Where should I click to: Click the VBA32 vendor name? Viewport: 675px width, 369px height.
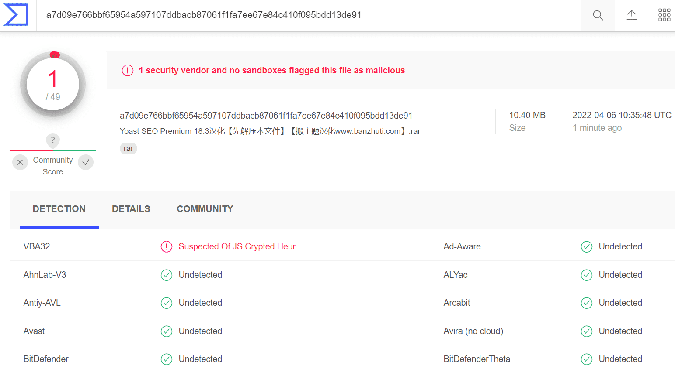tap(37, 246)
